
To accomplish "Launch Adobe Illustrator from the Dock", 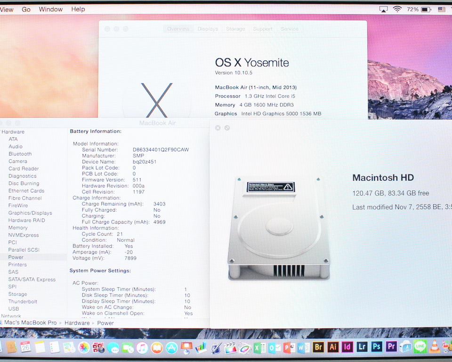I will [x=333, y=347].
